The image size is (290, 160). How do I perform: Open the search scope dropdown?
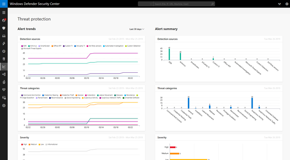(146, 4)
